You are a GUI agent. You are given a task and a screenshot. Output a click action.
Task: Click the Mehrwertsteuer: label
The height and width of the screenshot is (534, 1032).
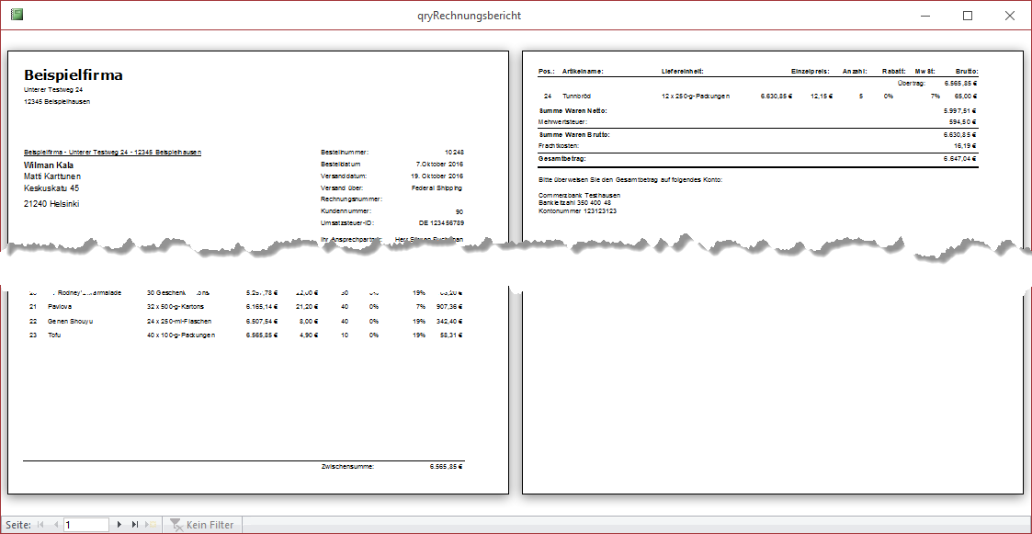pos(562,122)
